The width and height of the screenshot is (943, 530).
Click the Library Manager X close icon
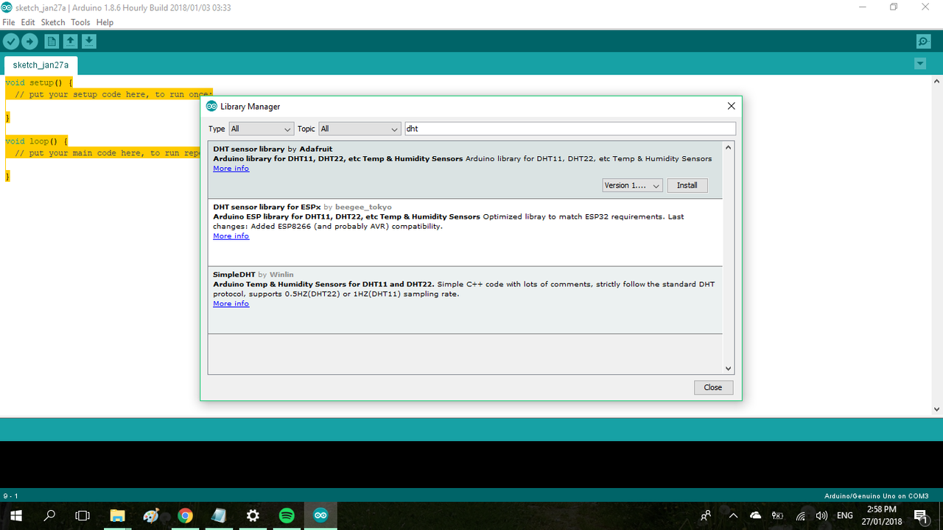click(x=731, y=106)
